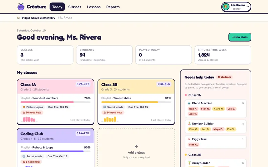
Task: Open the 14 need help alert
Action: [113, 113]
